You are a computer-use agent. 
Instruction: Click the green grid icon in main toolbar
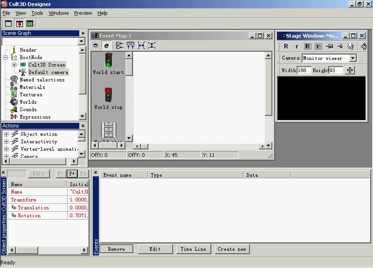pos(30,24)
